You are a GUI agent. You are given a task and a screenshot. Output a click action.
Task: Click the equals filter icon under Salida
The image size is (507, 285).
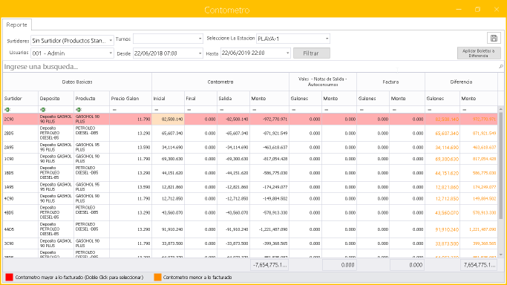[222, 110]
